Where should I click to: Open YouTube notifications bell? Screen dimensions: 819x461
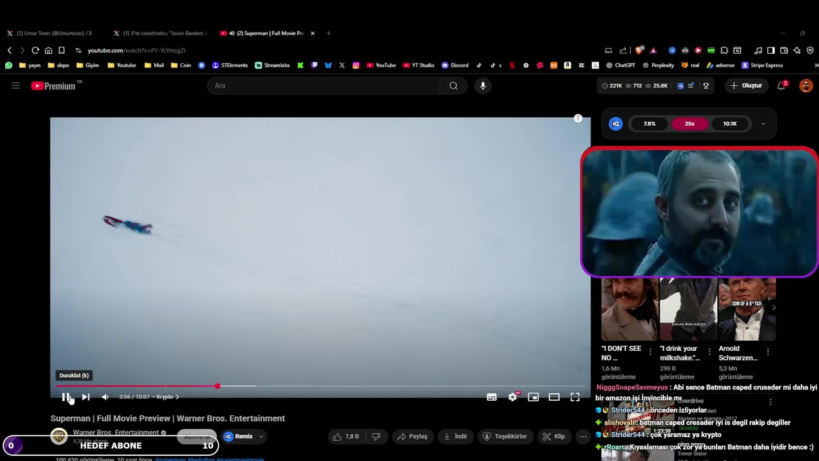point(781,85)
